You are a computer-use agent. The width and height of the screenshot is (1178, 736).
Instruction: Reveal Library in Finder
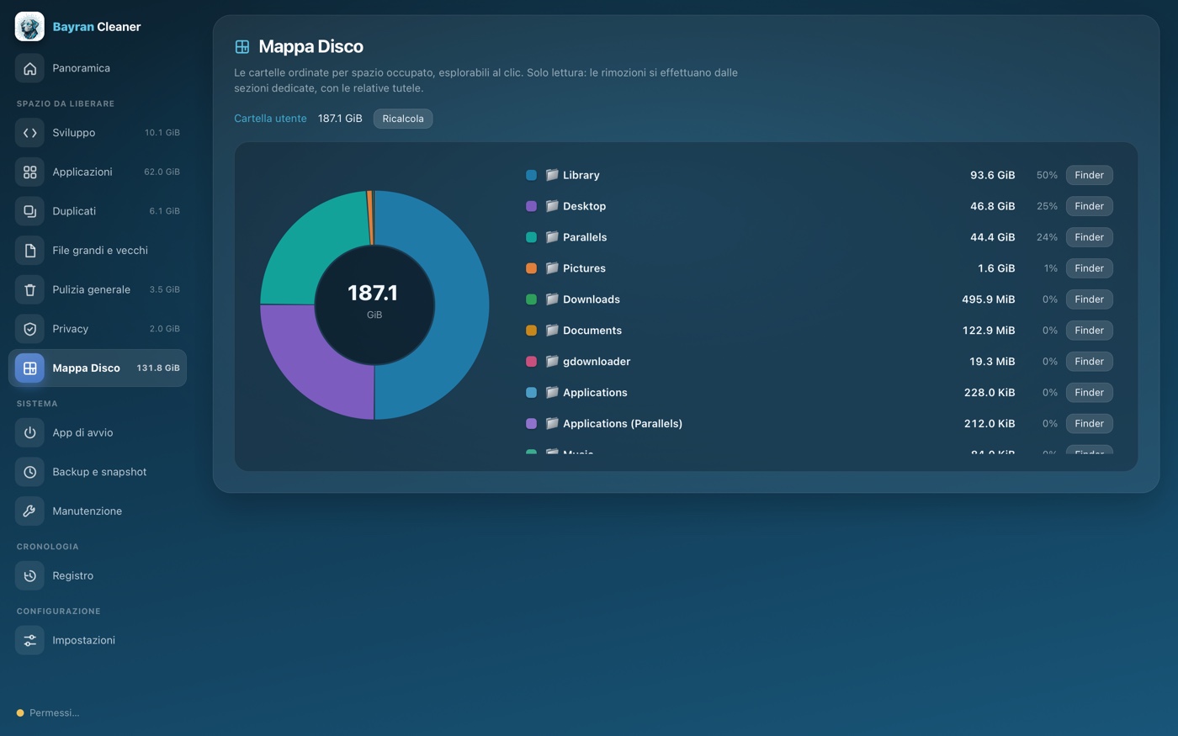click(1089, 175)
